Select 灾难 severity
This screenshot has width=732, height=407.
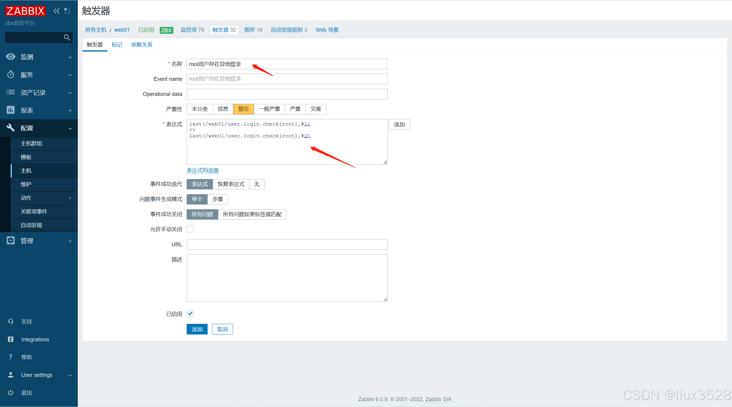pyautogui.click(x=316, y=109)
